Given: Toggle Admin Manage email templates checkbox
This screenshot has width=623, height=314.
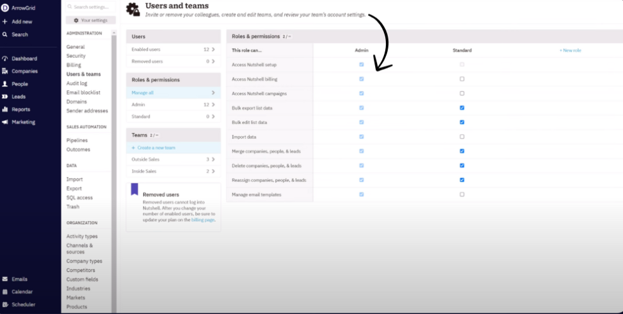Looking at the screenshot, I should point(362,195).
